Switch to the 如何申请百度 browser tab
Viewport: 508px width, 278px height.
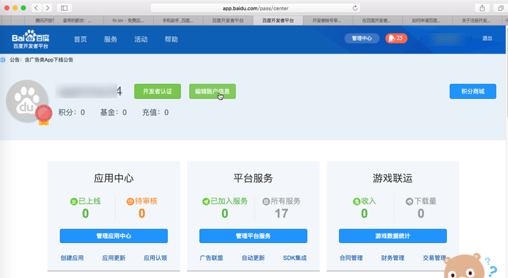coord(426,20)
